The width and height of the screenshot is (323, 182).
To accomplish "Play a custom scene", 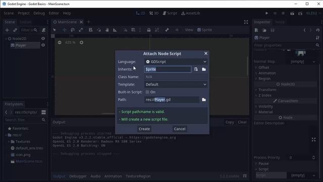I will 300,14.
